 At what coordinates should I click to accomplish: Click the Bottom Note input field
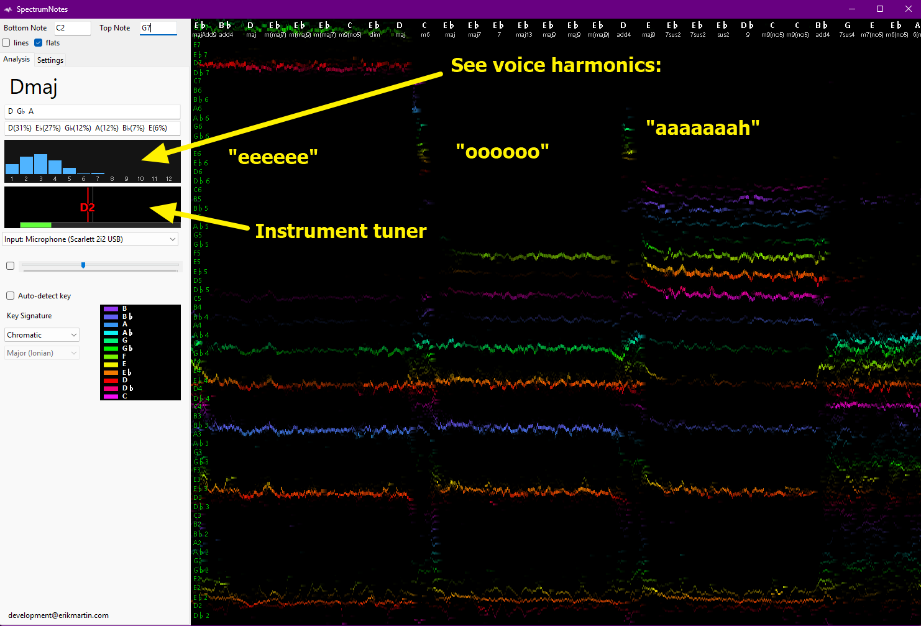[x=72, y=28]
